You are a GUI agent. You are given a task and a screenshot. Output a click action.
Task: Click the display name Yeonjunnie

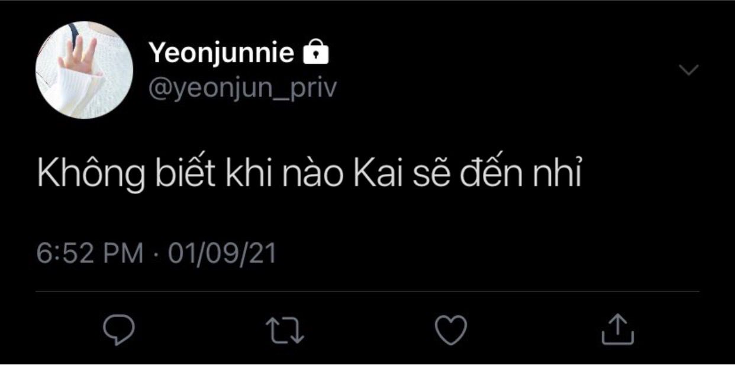point(221,54)
